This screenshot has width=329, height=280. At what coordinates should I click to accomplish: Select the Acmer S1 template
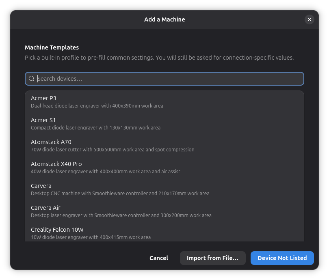point(164,124)
